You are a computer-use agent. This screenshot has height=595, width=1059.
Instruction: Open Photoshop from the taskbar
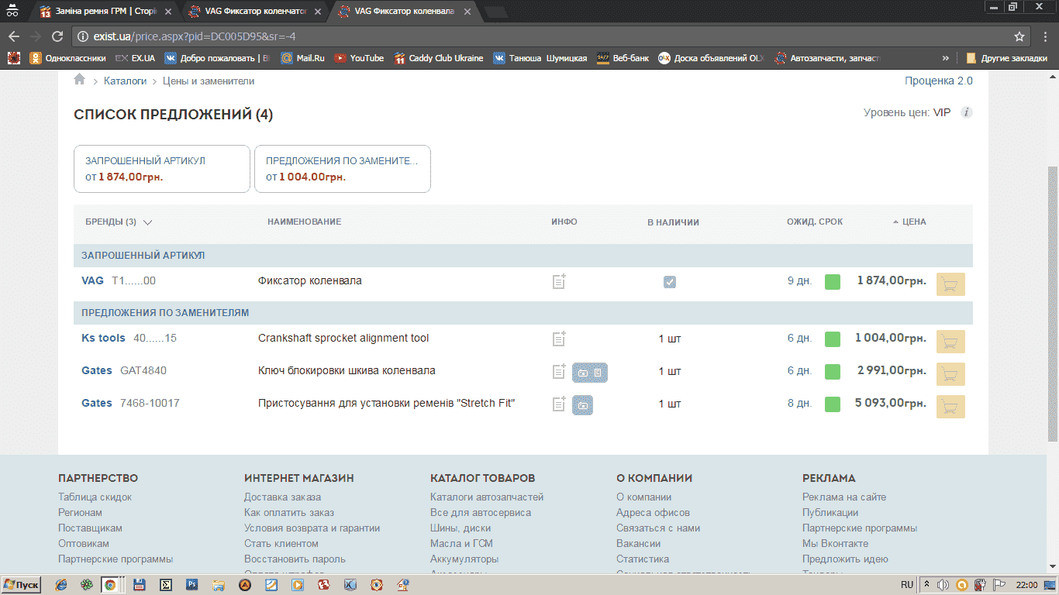click(191, 585)
